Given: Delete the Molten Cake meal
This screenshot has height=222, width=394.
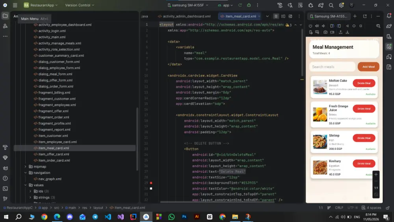Looking at the screenshot, I should tap(364, 83).
